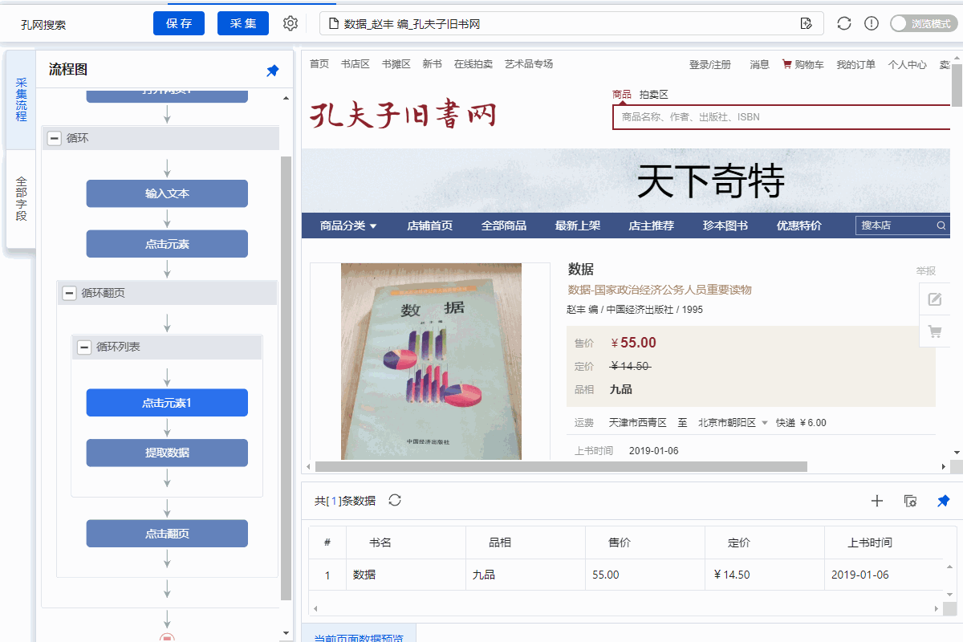Click the magnifier icon in 搜本店 box
Viewport: 963px width, 642px height.
click(941, 226)
